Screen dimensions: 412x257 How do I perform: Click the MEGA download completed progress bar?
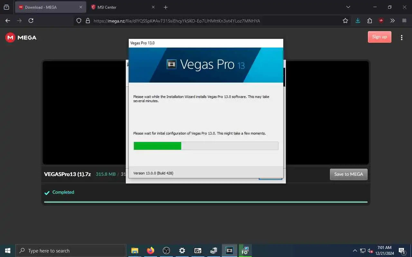[x=206, y=202]
